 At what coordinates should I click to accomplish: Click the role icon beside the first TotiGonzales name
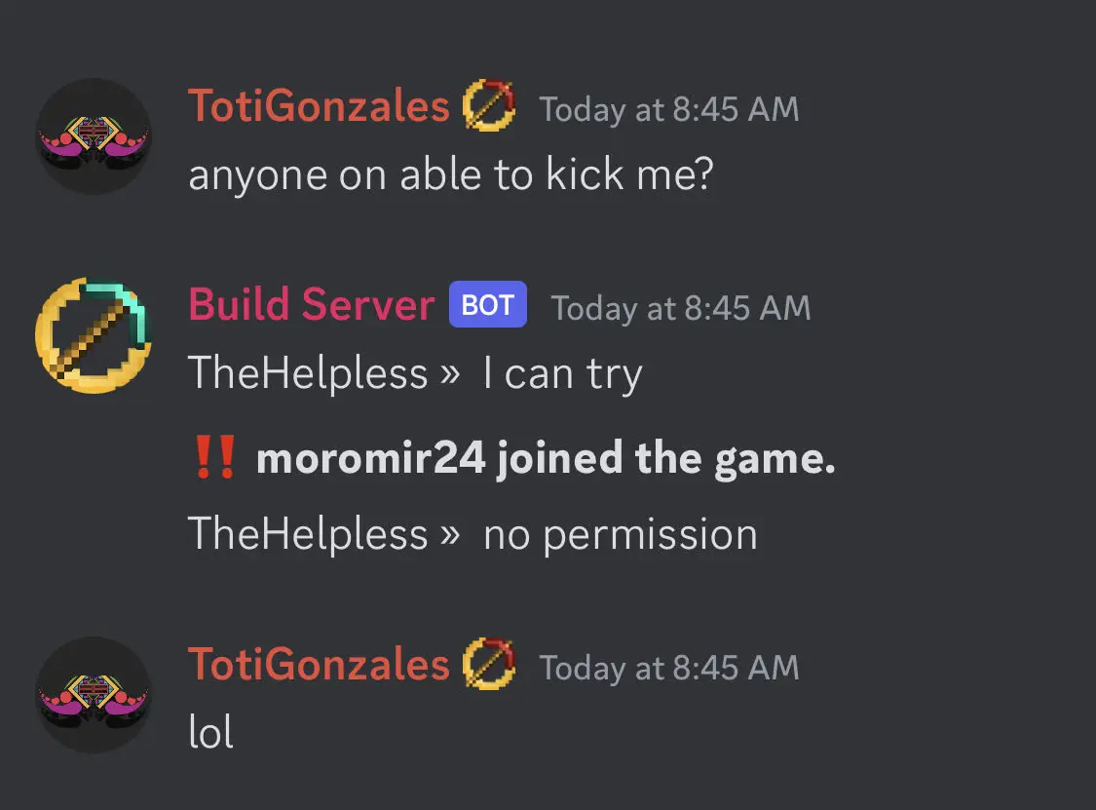coord(489,106)
